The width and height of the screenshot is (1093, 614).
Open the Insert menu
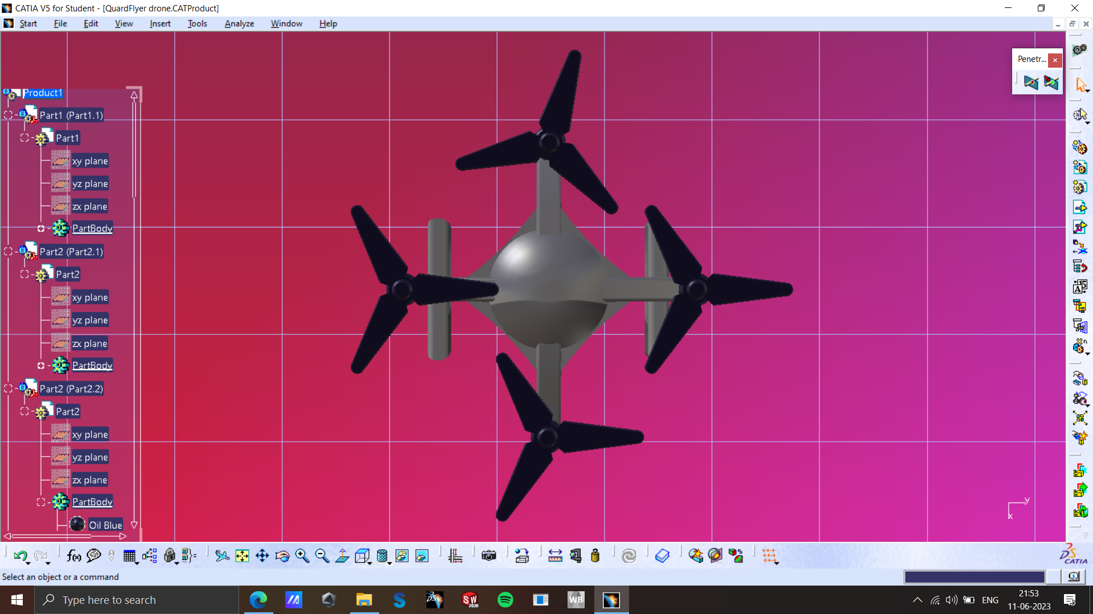pos(160,23)
